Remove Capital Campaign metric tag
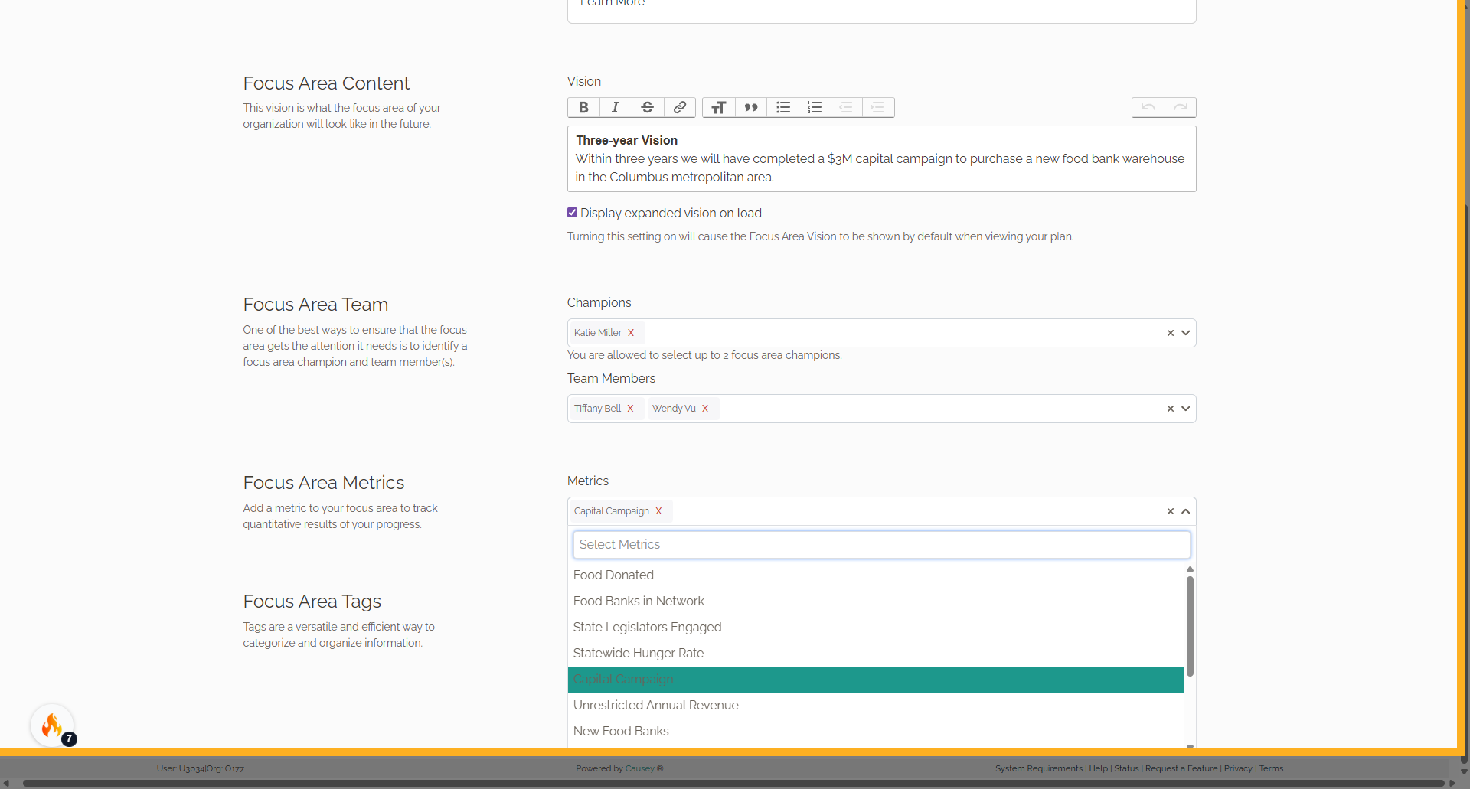The image size is (1470, 789). [658, 511]
